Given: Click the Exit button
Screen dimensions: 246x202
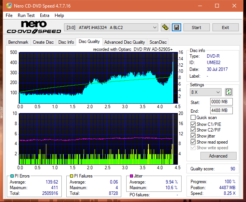Looking at the screenshot, I should point(225,28).
